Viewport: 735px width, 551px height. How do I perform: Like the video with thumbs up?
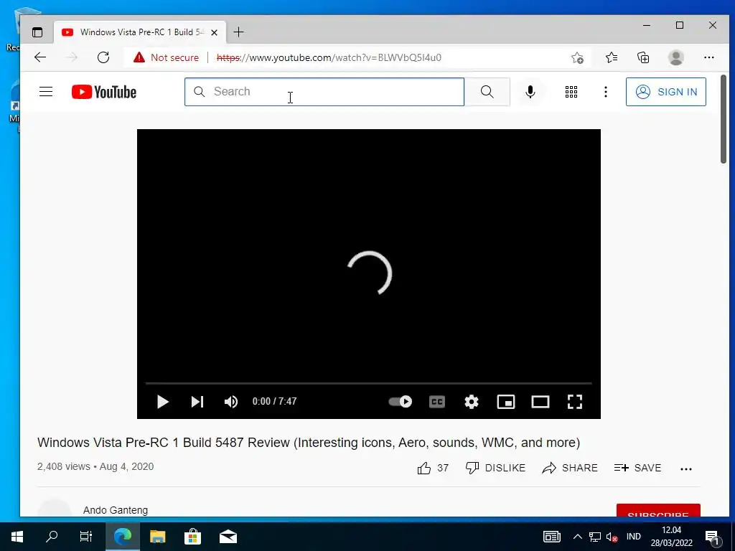coord(433,468)
